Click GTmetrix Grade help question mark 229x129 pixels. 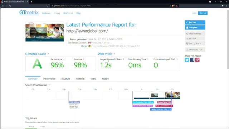pos(48,54)
